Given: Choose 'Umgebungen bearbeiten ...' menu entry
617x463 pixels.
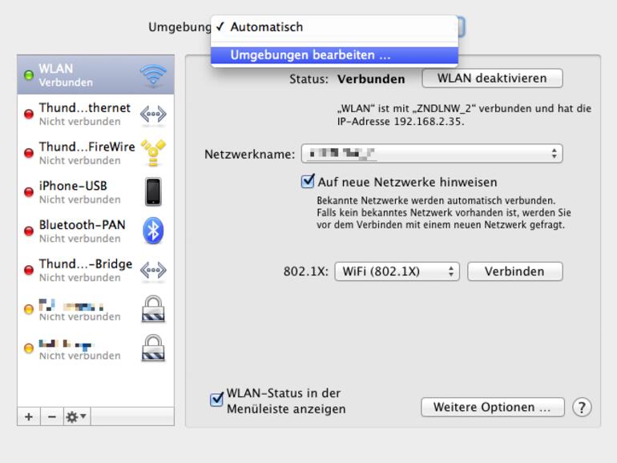Looking at the screenshot, I should click(x=334, y=55).
